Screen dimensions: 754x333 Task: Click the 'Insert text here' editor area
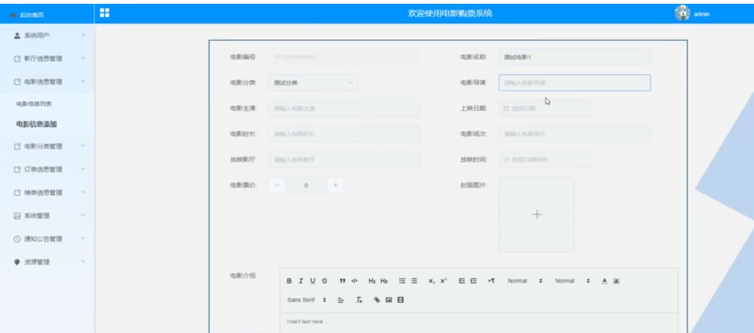(x=479, y=323)
